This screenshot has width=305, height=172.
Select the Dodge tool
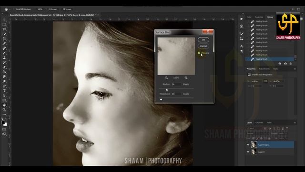tap(4, 81)
